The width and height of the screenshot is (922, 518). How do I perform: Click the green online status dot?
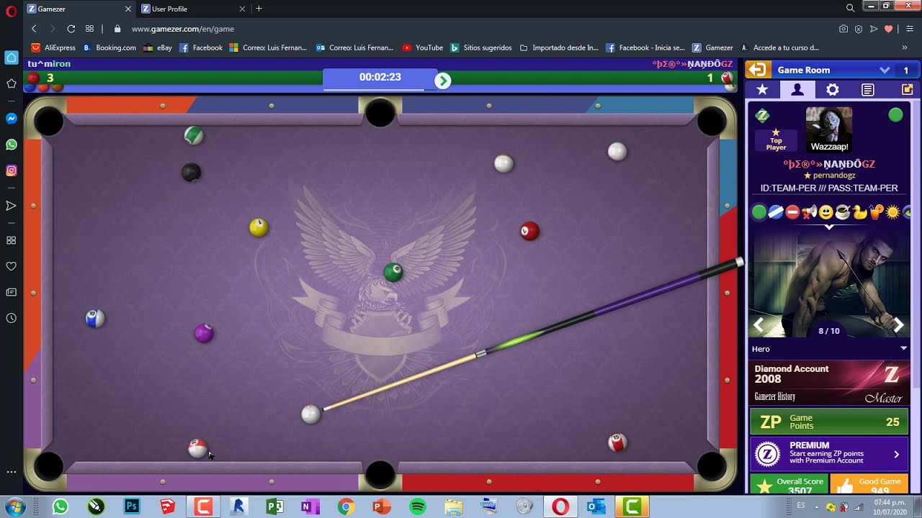pyautogui.click(x=895, y=115)
